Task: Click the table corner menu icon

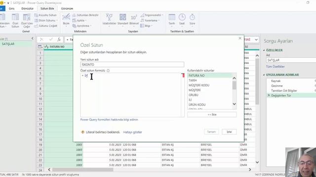Action: coord(40,47)
